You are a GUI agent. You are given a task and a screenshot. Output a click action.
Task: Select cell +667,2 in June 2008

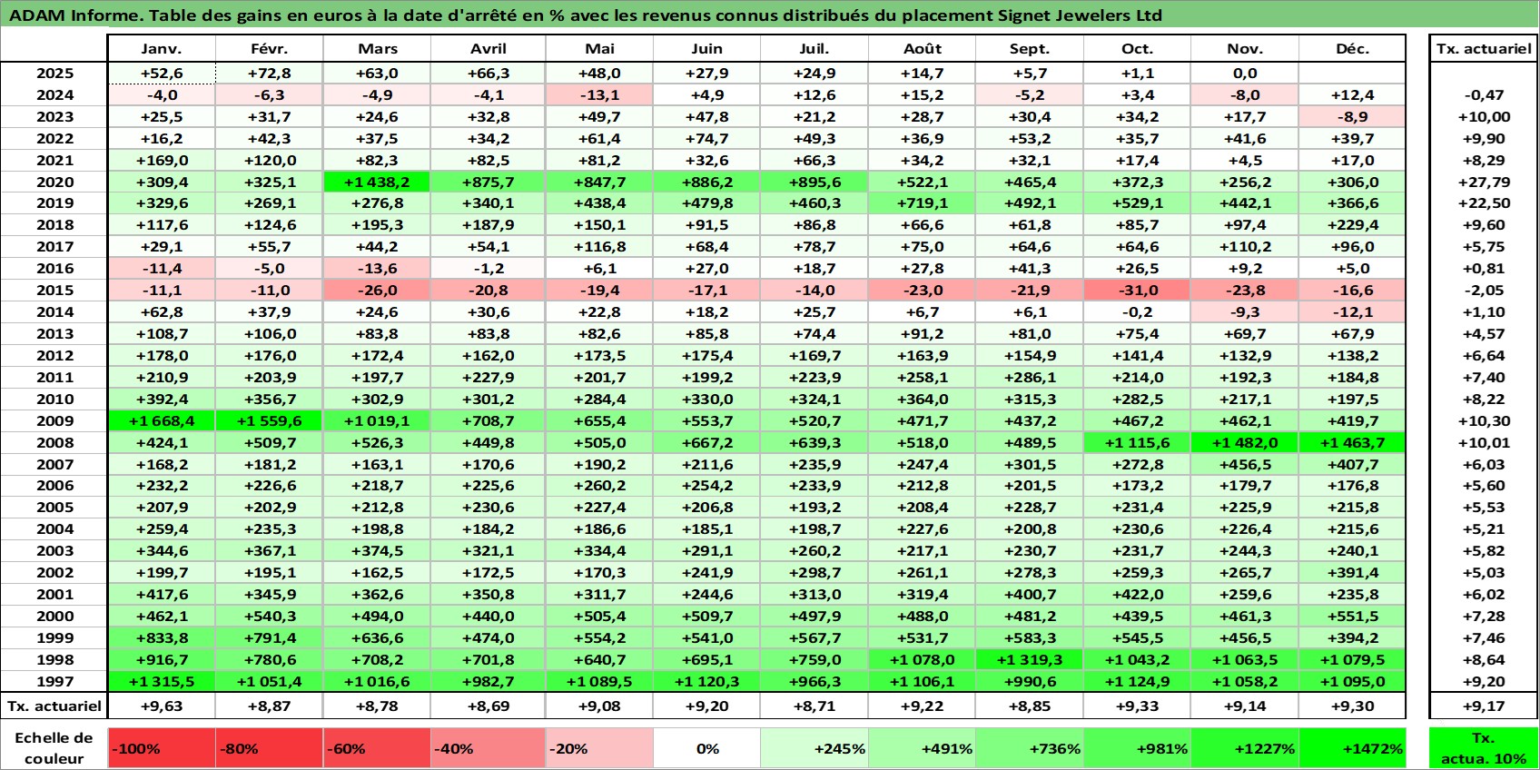[x=706, y=443]
